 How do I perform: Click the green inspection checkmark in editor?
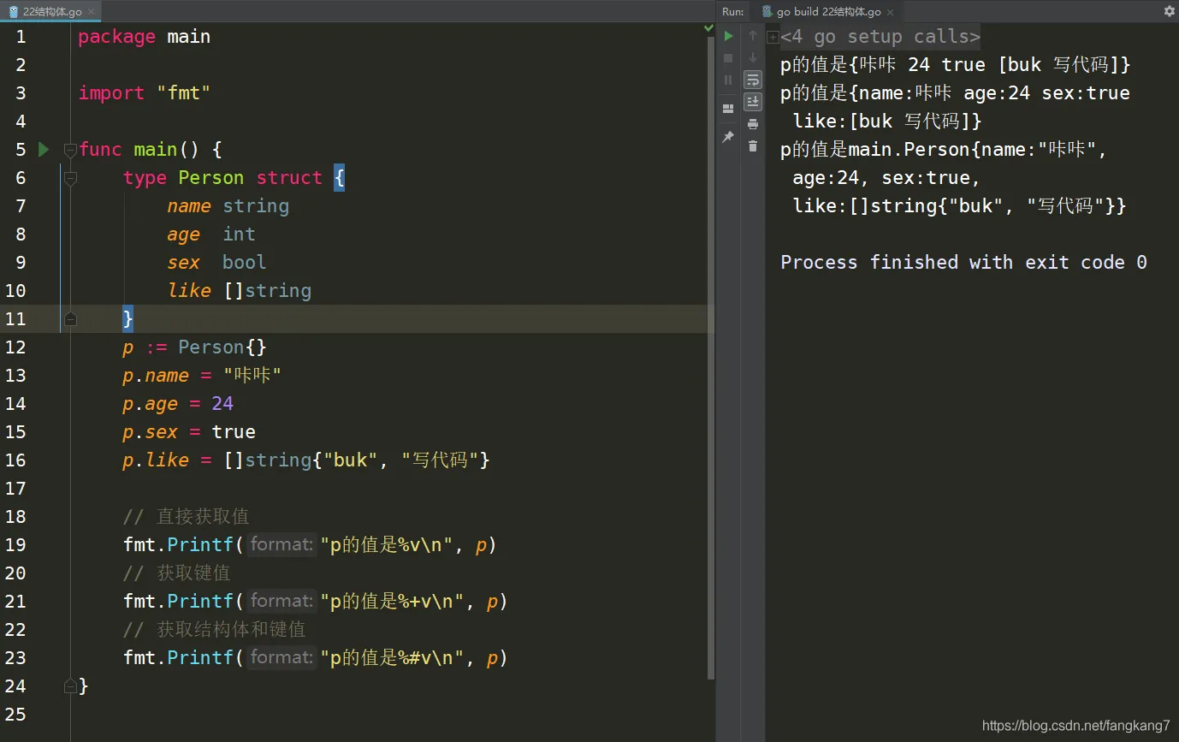[708, 28]
